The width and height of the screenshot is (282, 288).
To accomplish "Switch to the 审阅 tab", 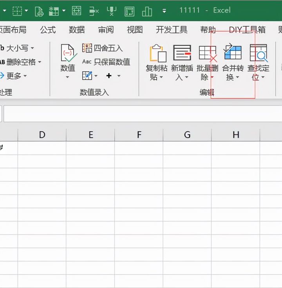I will click(x=106, y=29).
